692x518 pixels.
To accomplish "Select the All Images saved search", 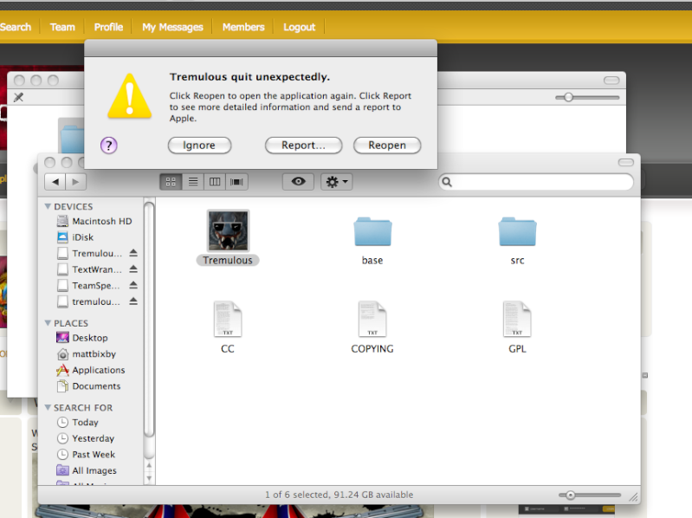I will 87,470.
